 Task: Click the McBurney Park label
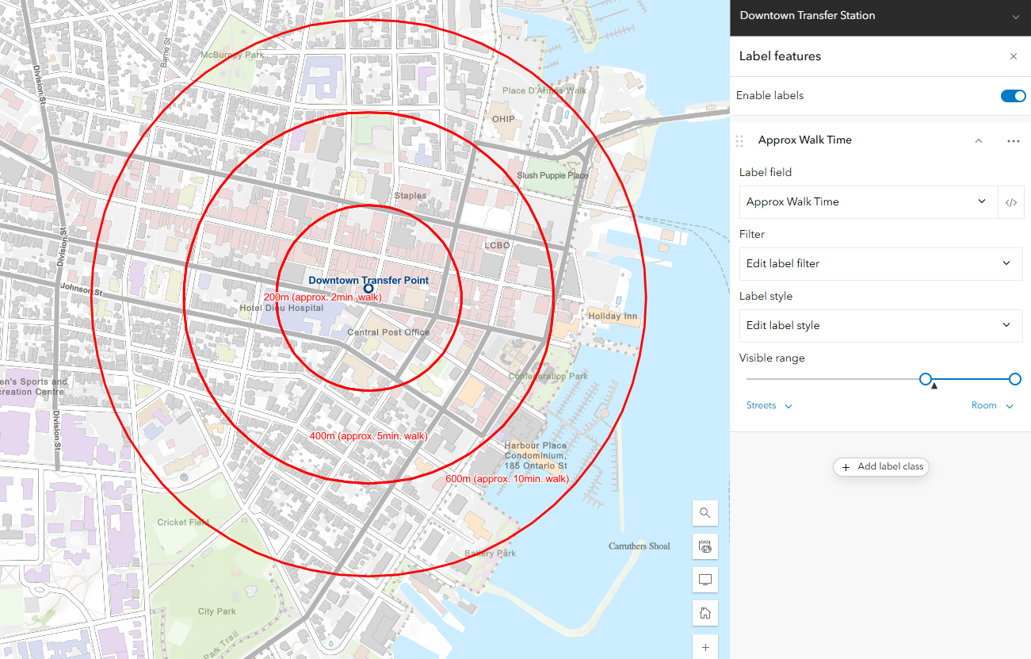[x=231, y=56]
